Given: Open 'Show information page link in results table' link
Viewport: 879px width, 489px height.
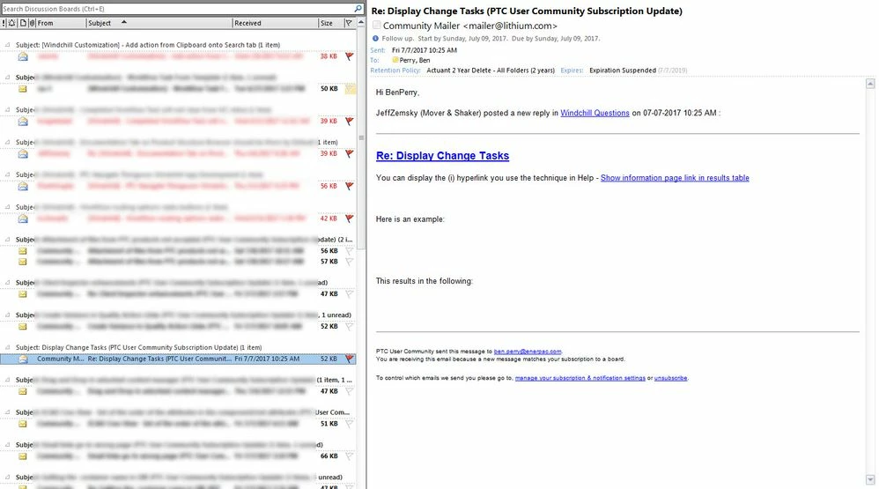Looking at the screenshot, I should (675, 178).
